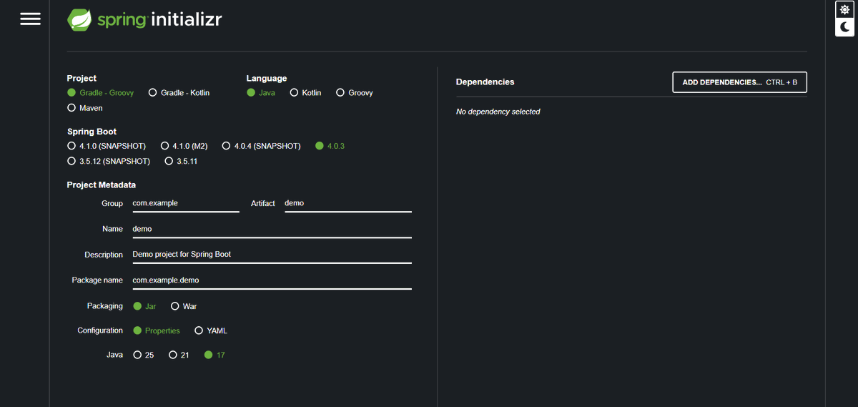858x407 pixels.
Task: Choose Java version 21
Action: 179,355
